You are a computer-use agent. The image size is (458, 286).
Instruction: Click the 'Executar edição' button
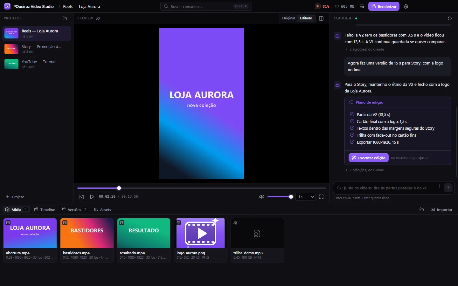click(x=368, y=158)
